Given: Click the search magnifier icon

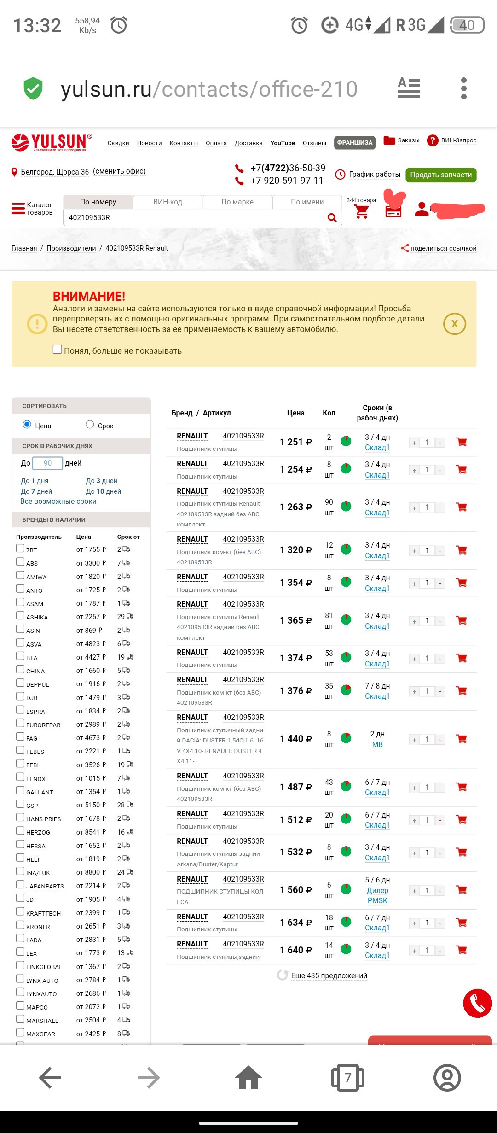Looking at the screenshot, I should (x=332, y=217).
